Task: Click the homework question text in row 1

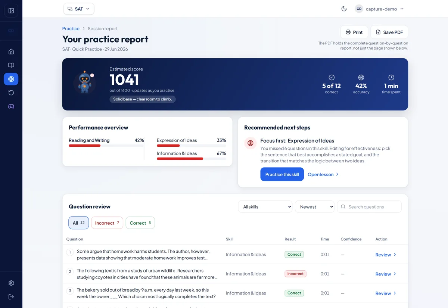Action: coord(143,255)
